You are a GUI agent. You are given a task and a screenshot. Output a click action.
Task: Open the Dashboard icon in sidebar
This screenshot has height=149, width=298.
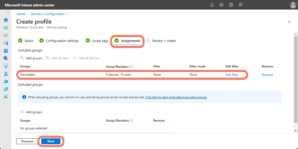pos(6,28)
